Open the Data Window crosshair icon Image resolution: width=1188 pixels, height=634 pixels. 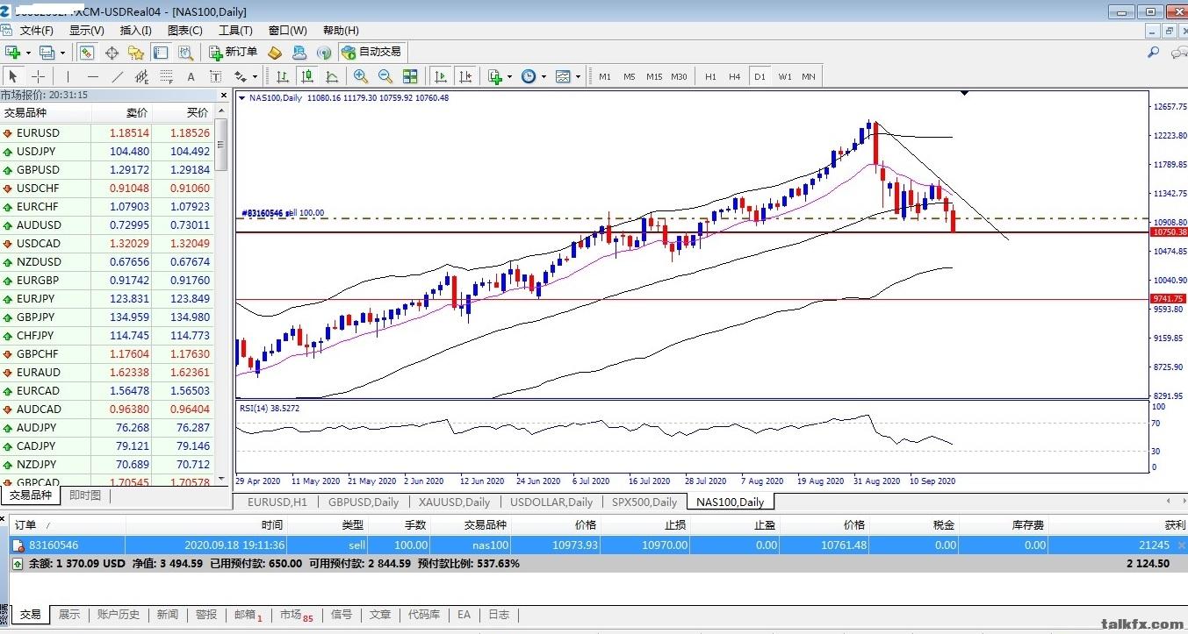112,53
